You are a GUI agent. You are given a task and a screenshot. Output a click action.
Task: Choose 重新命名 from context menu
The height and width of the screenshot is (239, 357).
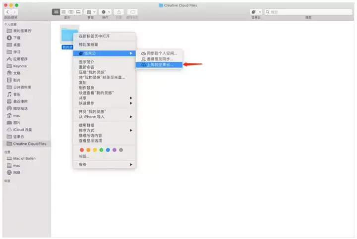coord(104,67)
